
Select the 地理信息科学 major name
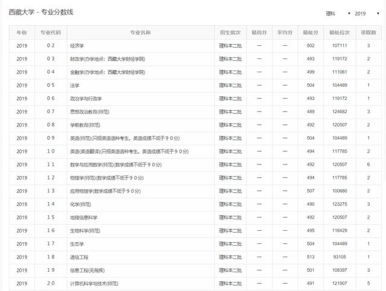(84, 217)
